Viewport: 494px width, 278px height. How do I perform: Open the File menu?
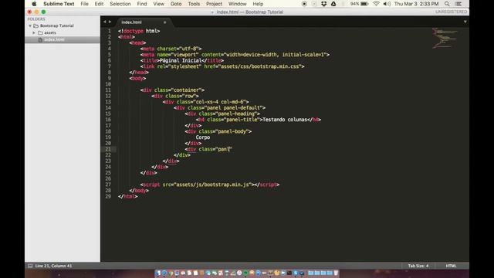pyautogui.click(x=84, y=4)
